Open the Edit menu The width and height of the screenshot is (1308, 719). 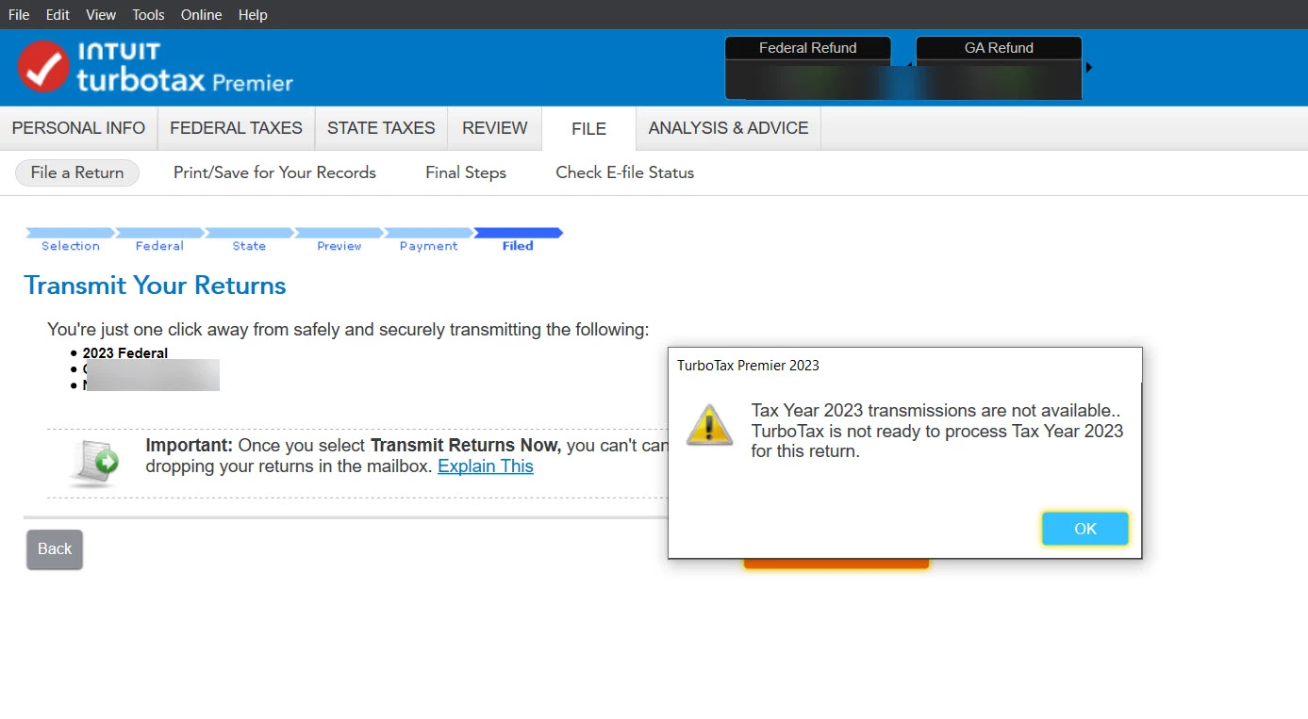58,15
